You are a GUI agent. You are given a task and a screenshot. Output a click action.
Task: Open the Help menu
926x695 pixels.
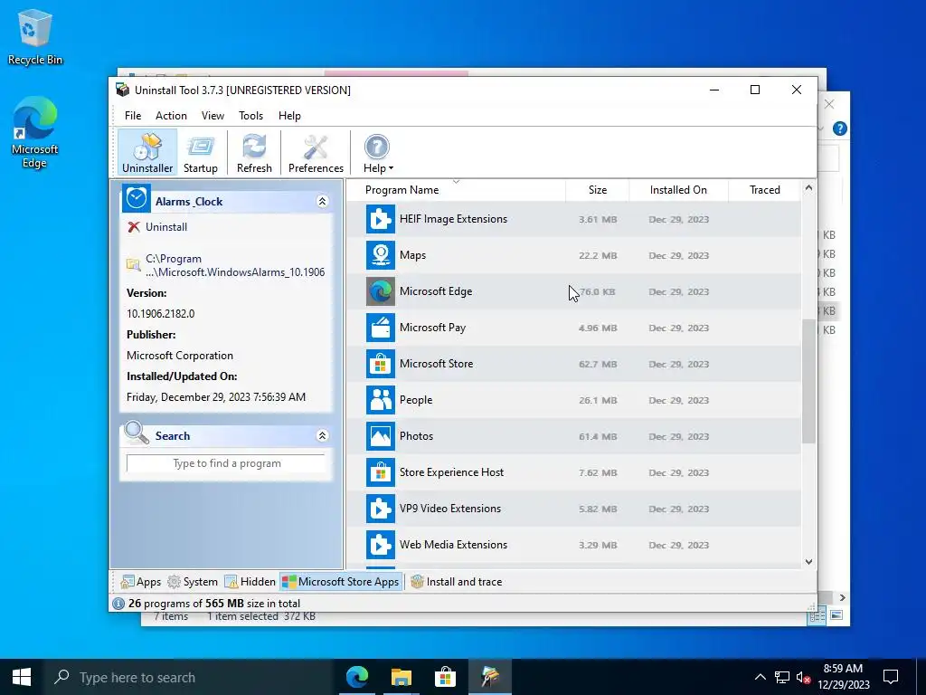289,116
